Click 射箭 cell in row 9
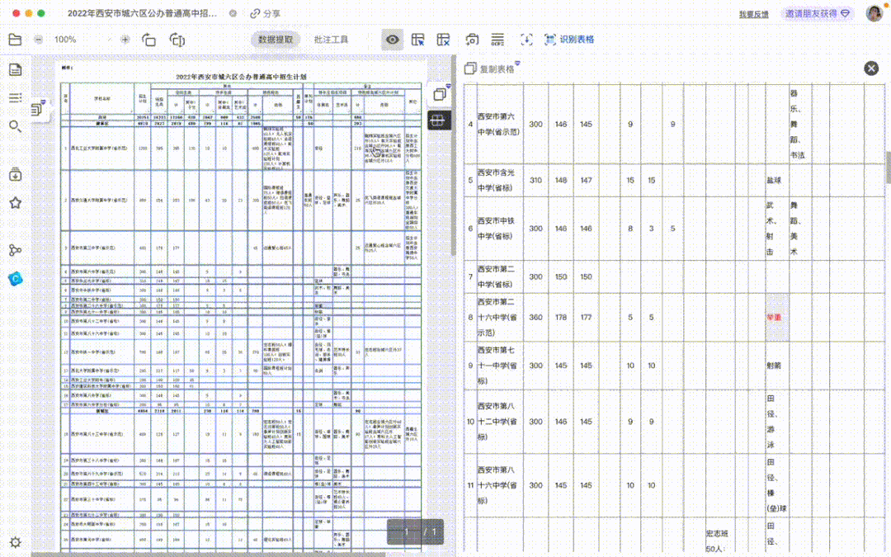The width and height of the screenshot is (891, 557). click(776, 366)
